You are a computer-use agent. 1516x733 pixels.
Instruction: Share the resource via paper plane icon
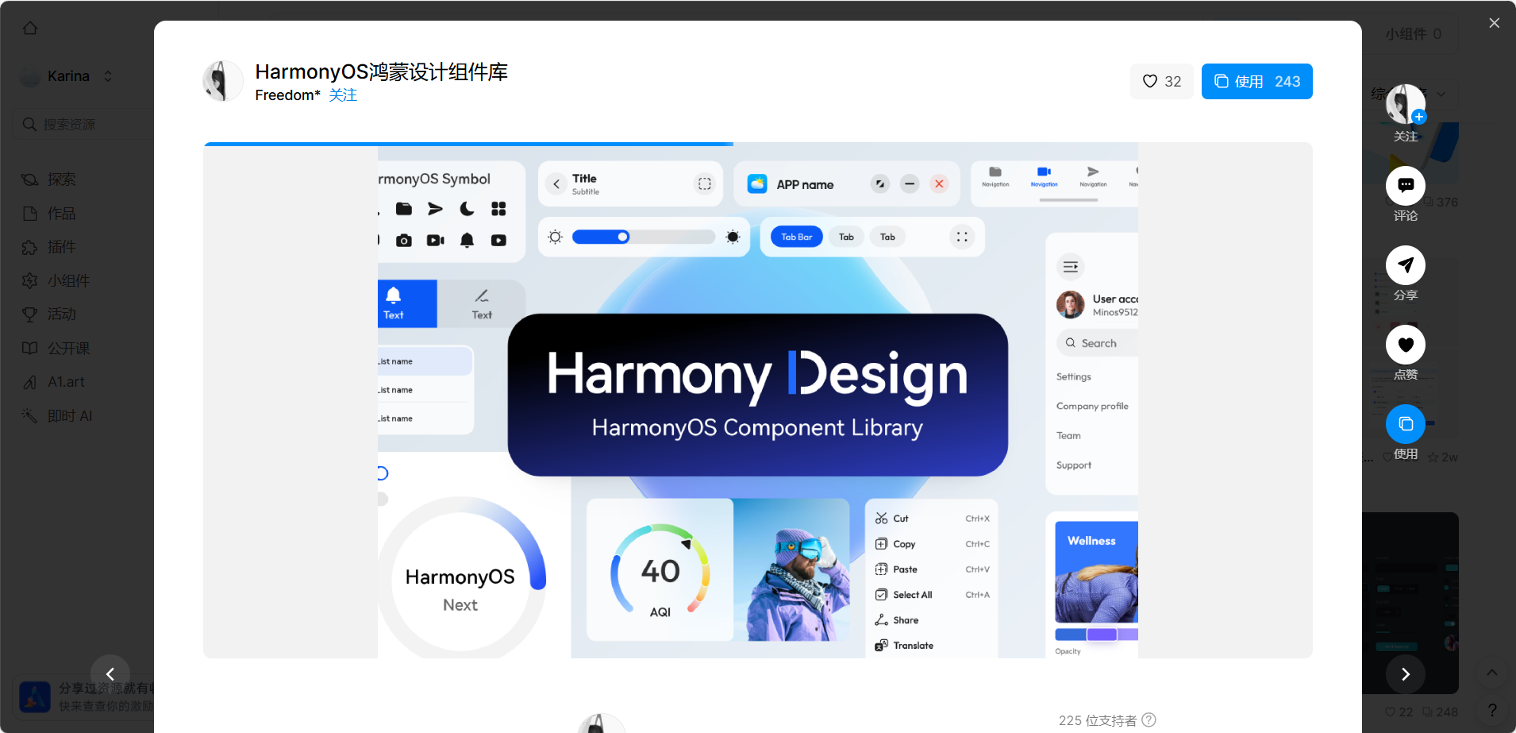(x=1405, y=265)
